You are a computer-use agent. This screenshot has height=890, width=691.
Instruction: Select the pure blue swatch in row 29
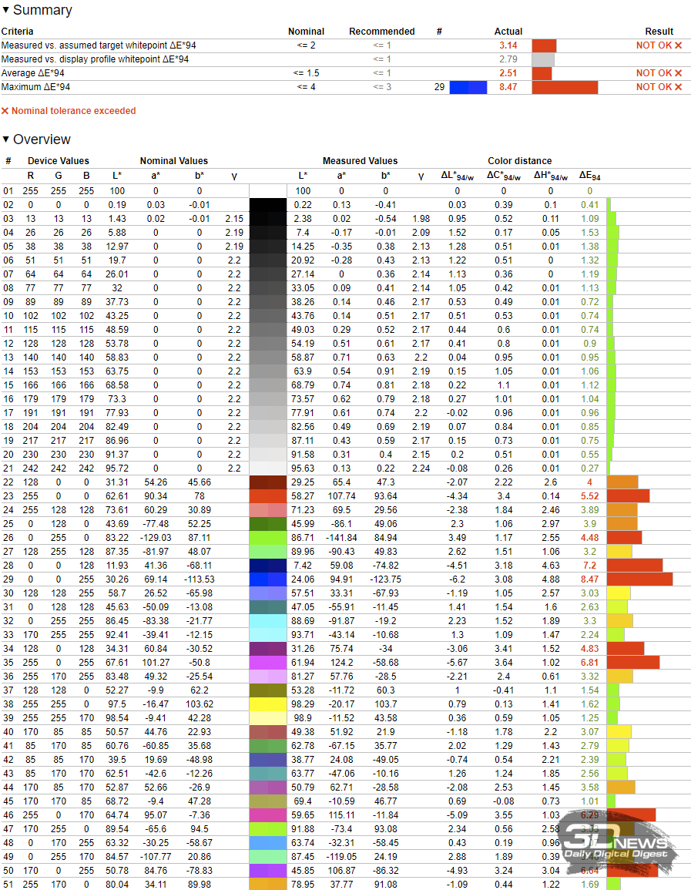click(267, 580)
